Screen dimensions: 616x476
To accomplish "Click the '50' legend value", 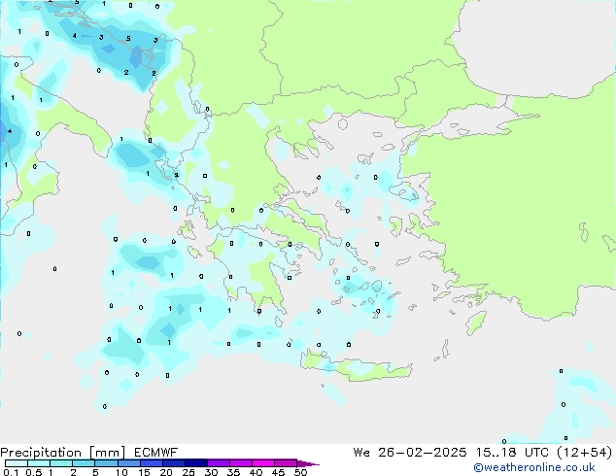I will (x=300, y=472).
